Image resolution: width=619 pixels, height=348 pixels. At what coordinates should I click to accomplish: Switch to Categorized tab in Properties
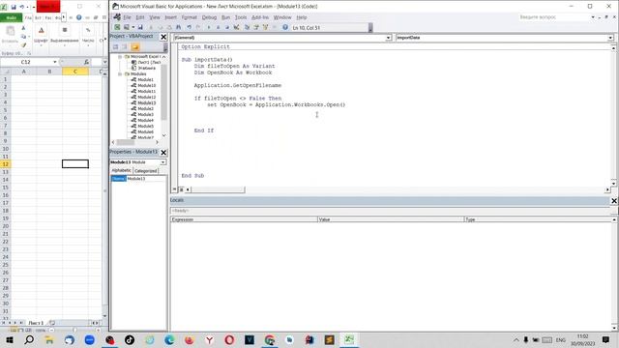146,171
